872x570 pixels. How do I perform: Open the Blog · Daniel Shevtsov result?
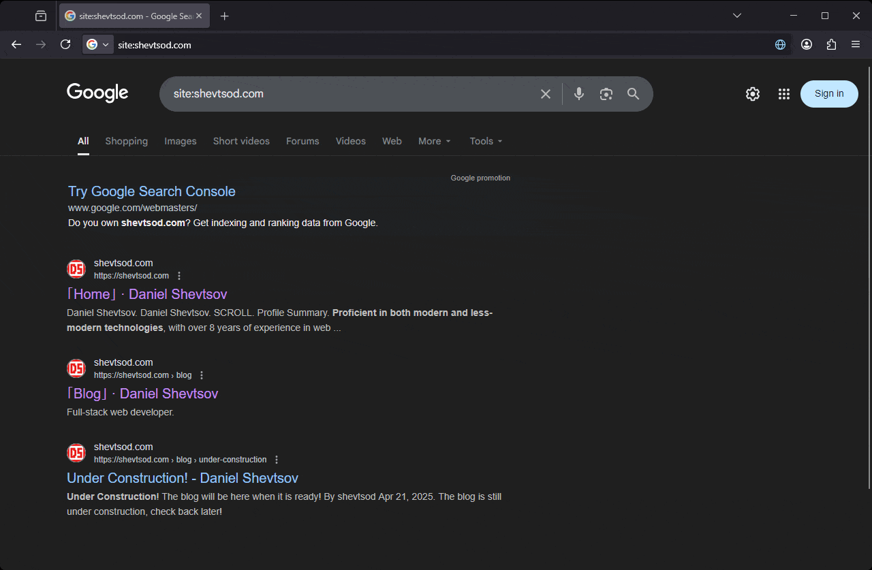142,394
